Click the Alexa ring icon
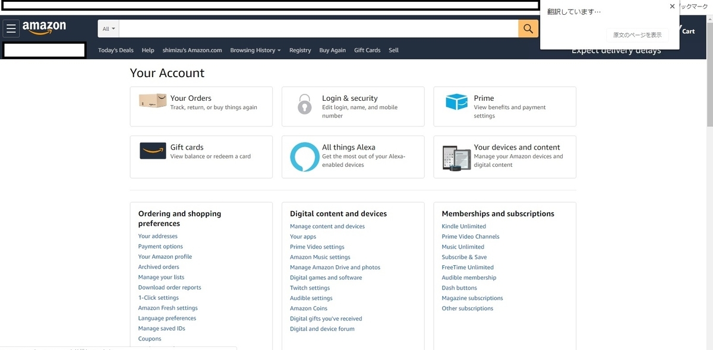The image size is (713, 350). (305, 157)
